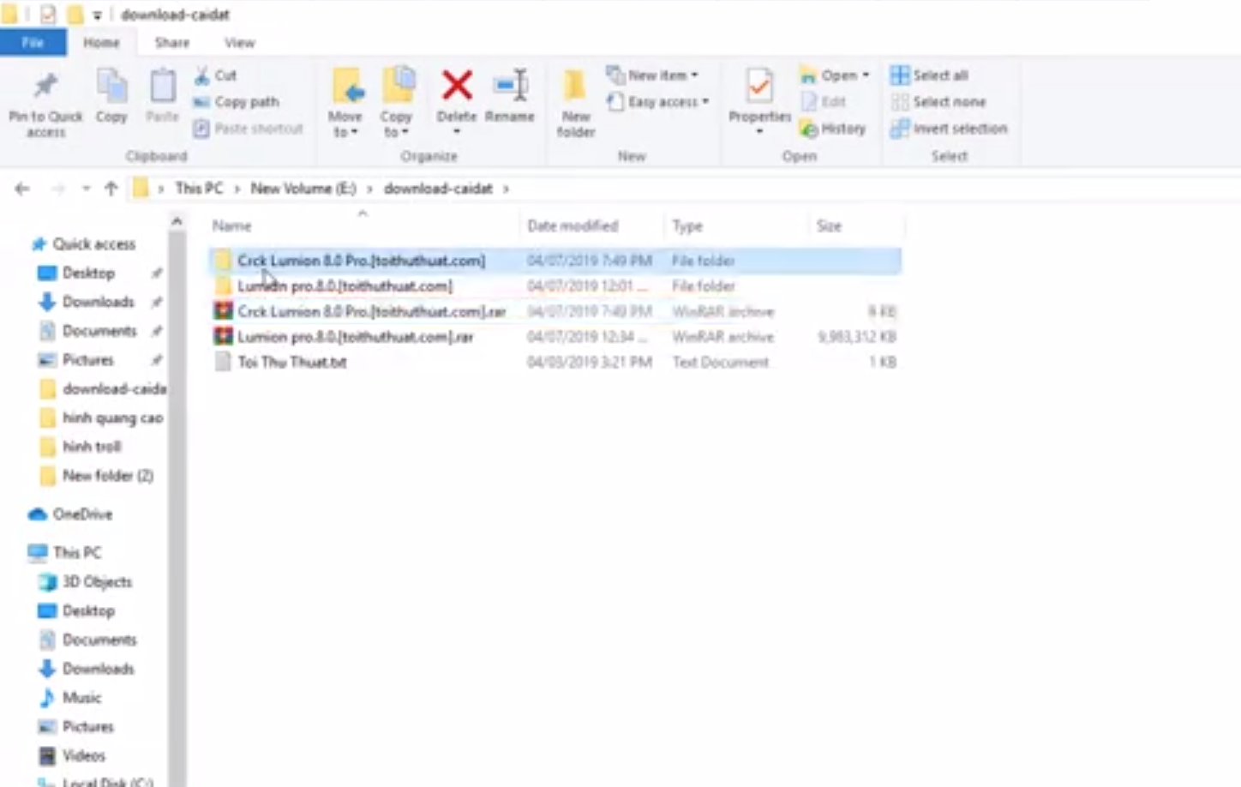Click the Pin to Quick access icon
This screenshot has width=1241, height=787.
tap(45, 86)
